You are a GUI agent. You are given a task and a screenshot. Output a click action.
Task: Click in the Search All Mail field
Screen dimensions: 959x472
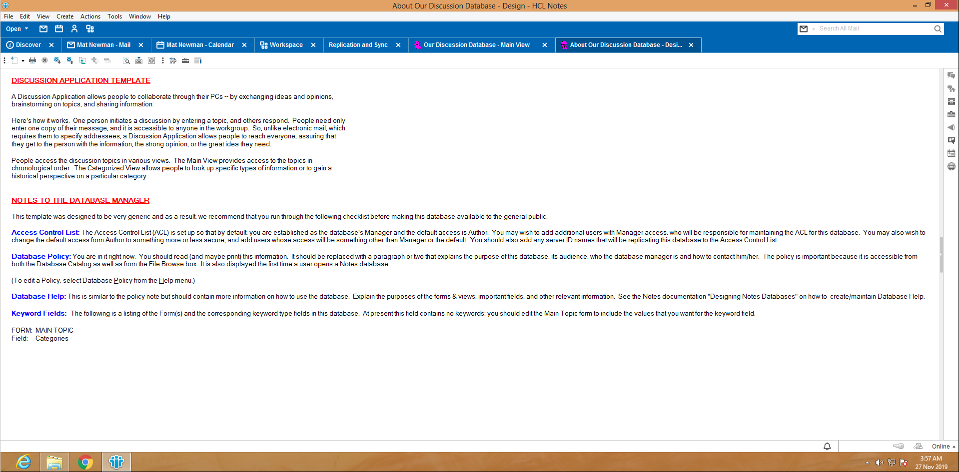(x=875, y=29)
